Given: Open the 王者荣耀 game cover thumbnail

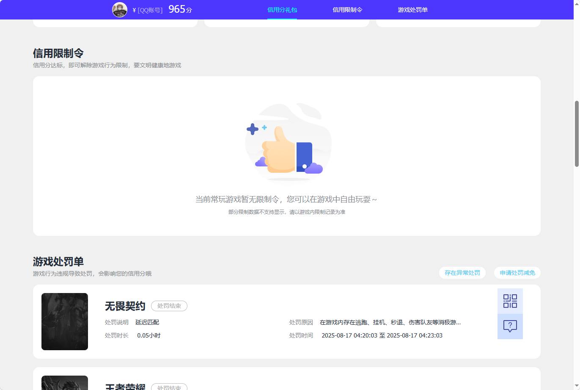Looking at the screenshot, I should tap(65, 383).
